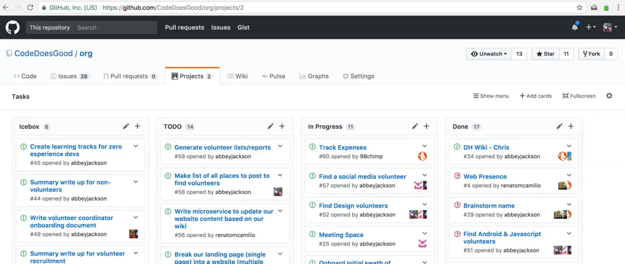625x264 pixels.
Task: Add a card to TODO column
Action: click(x=282, y=126)
